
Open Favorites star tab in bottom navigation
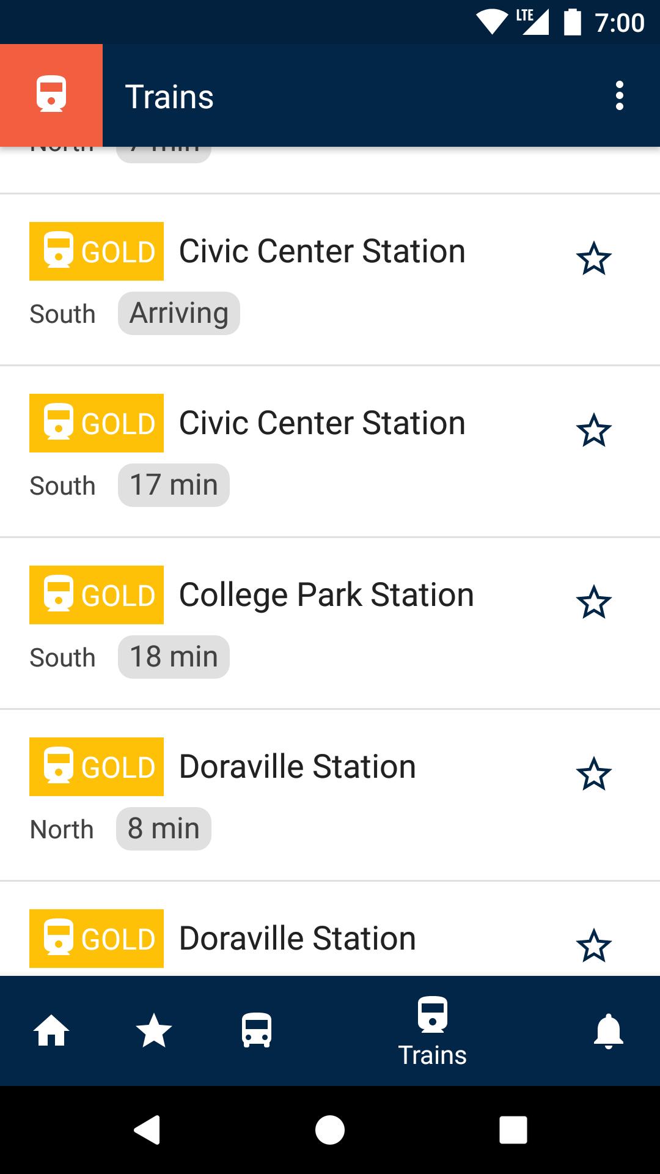pos(153,1031)
